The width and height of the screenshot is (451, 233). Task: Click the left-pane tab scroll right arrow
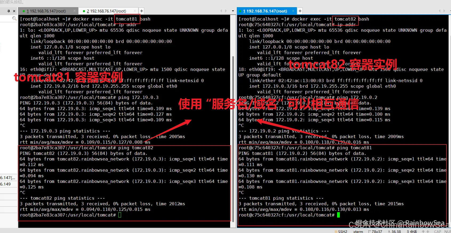[x=226, y=11]
